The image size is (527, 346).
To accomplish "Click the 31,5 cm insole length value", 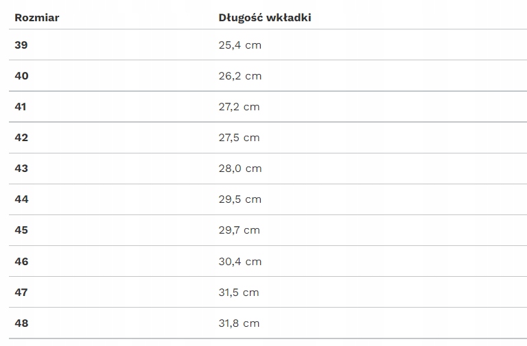I will coord(239,293).
